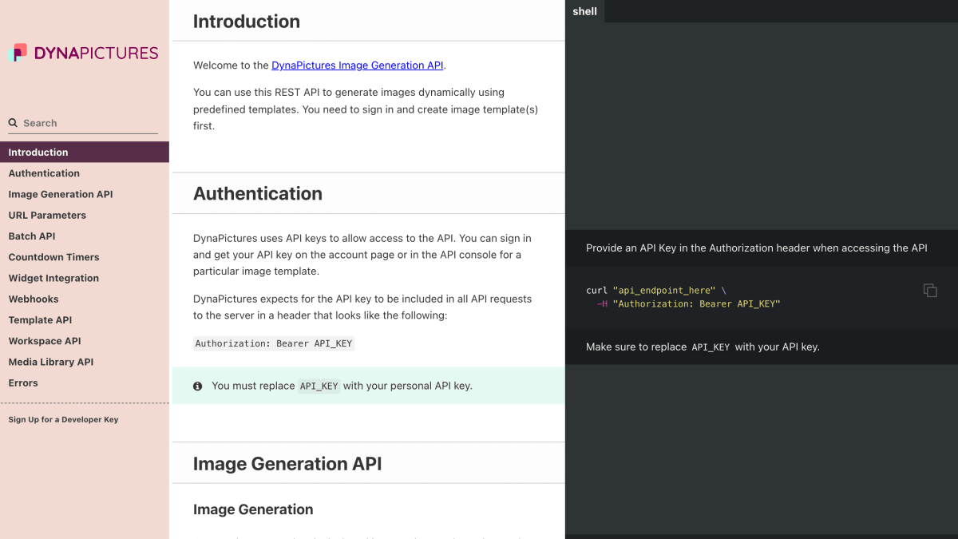Viewport: 958px width, 539px height.
Task: Open Media Library API section
Action: (x=85, y=362)
